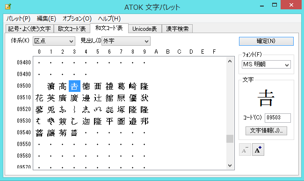Viewport: 304px width, 181px height.
Task: Select the 讓 character in row 09540
Action: (51, 133)
